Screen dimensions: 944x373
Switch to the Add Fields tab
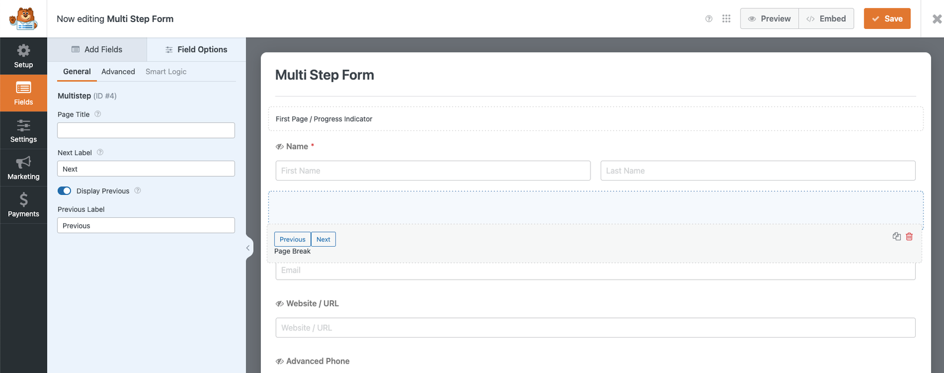97,50
